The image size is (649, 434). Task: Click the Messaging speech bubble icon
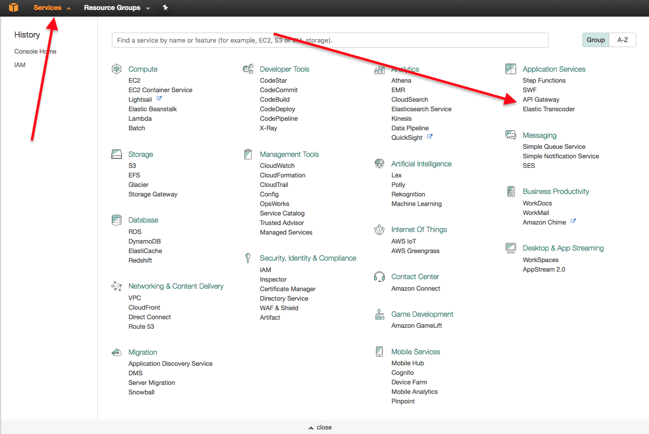[x=511, y=135]
